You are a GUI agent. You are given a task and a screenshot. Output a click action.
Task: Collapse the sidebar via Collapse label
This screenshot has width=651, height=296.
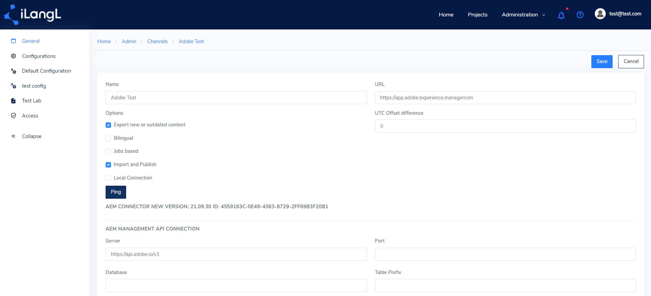[32, 136]
